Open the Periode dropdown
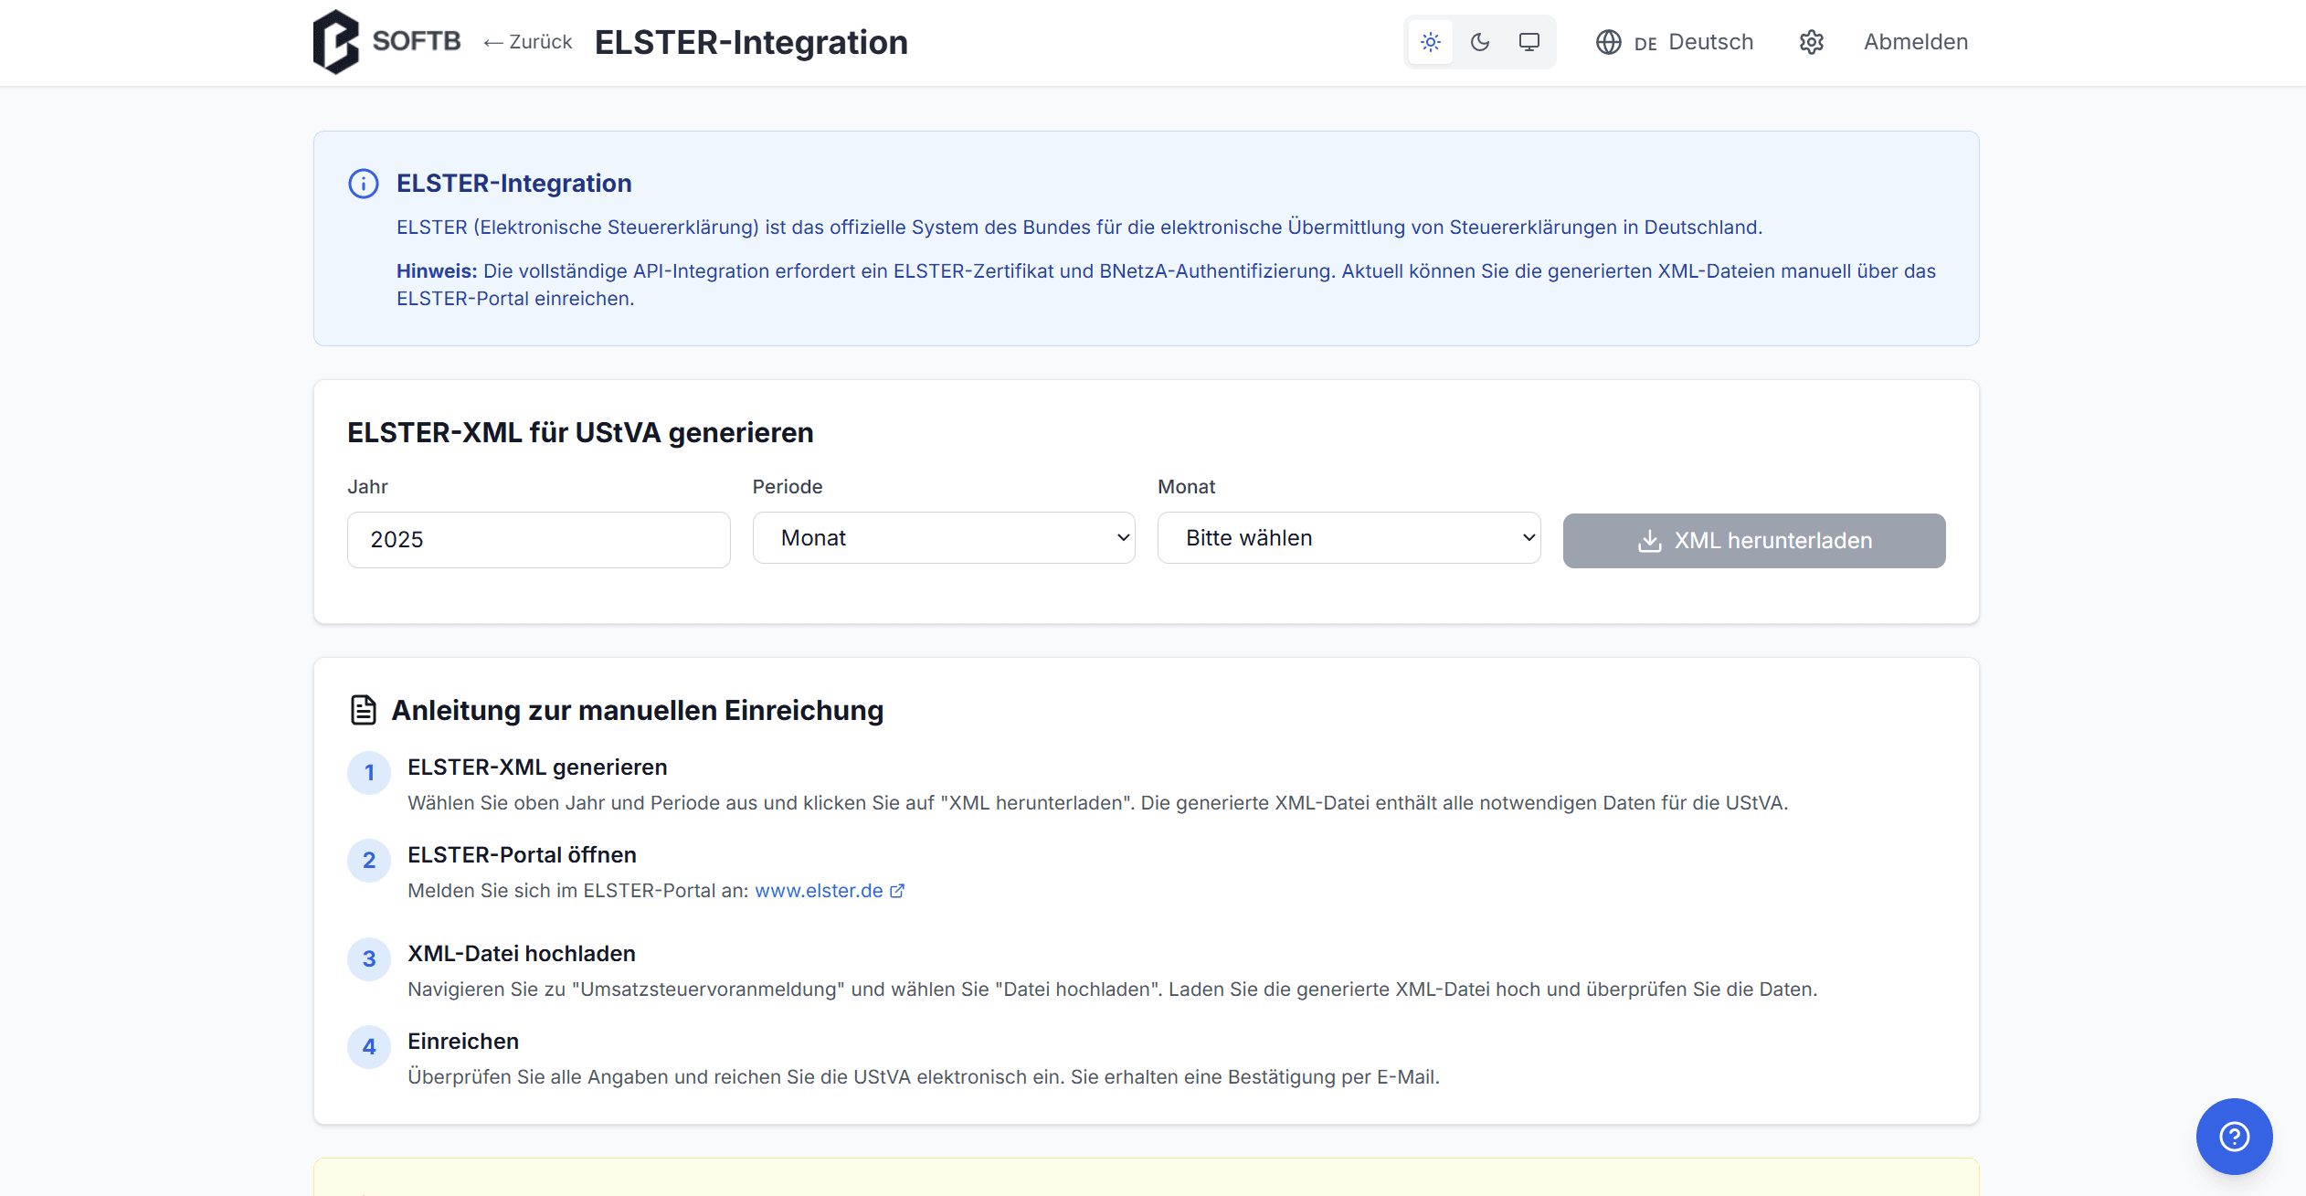Viewport: 2306px width, 1196px height. [x=944, y=538]
